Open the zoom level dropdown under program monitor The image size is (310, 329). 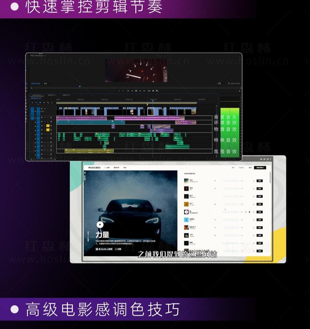tap(49, 84)
